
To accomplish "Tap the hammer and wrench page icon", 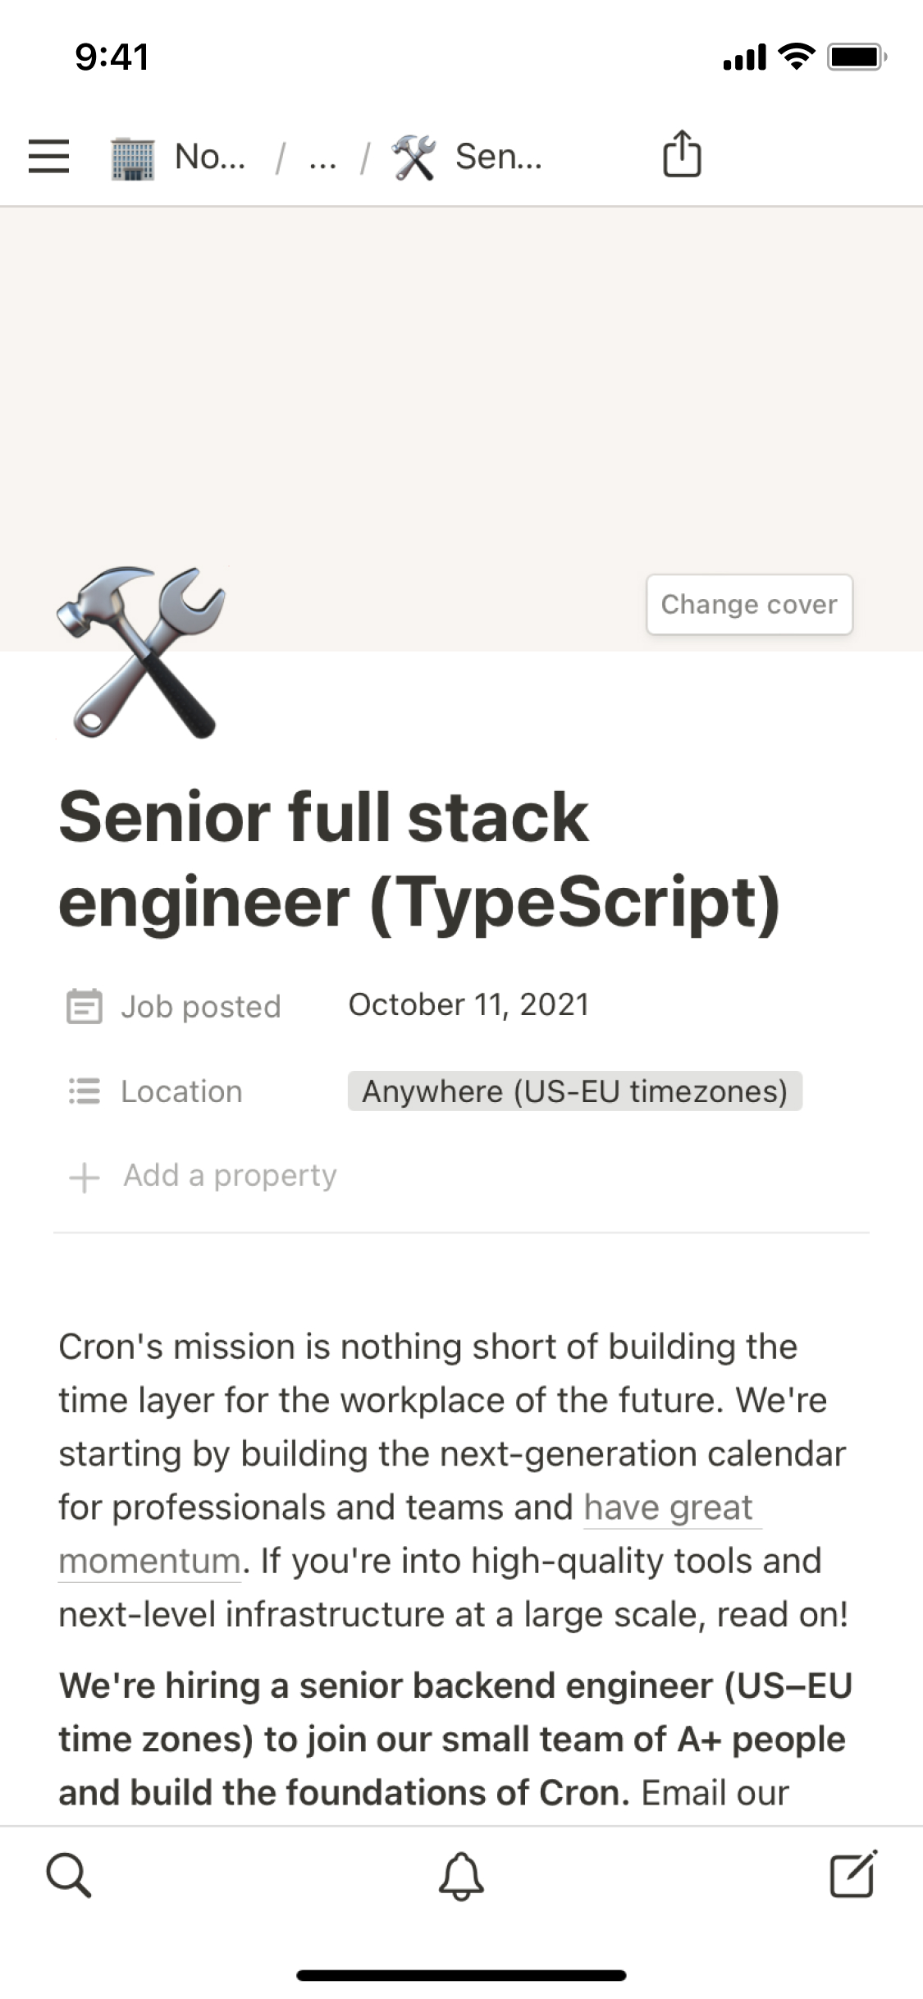I will 141,652.
